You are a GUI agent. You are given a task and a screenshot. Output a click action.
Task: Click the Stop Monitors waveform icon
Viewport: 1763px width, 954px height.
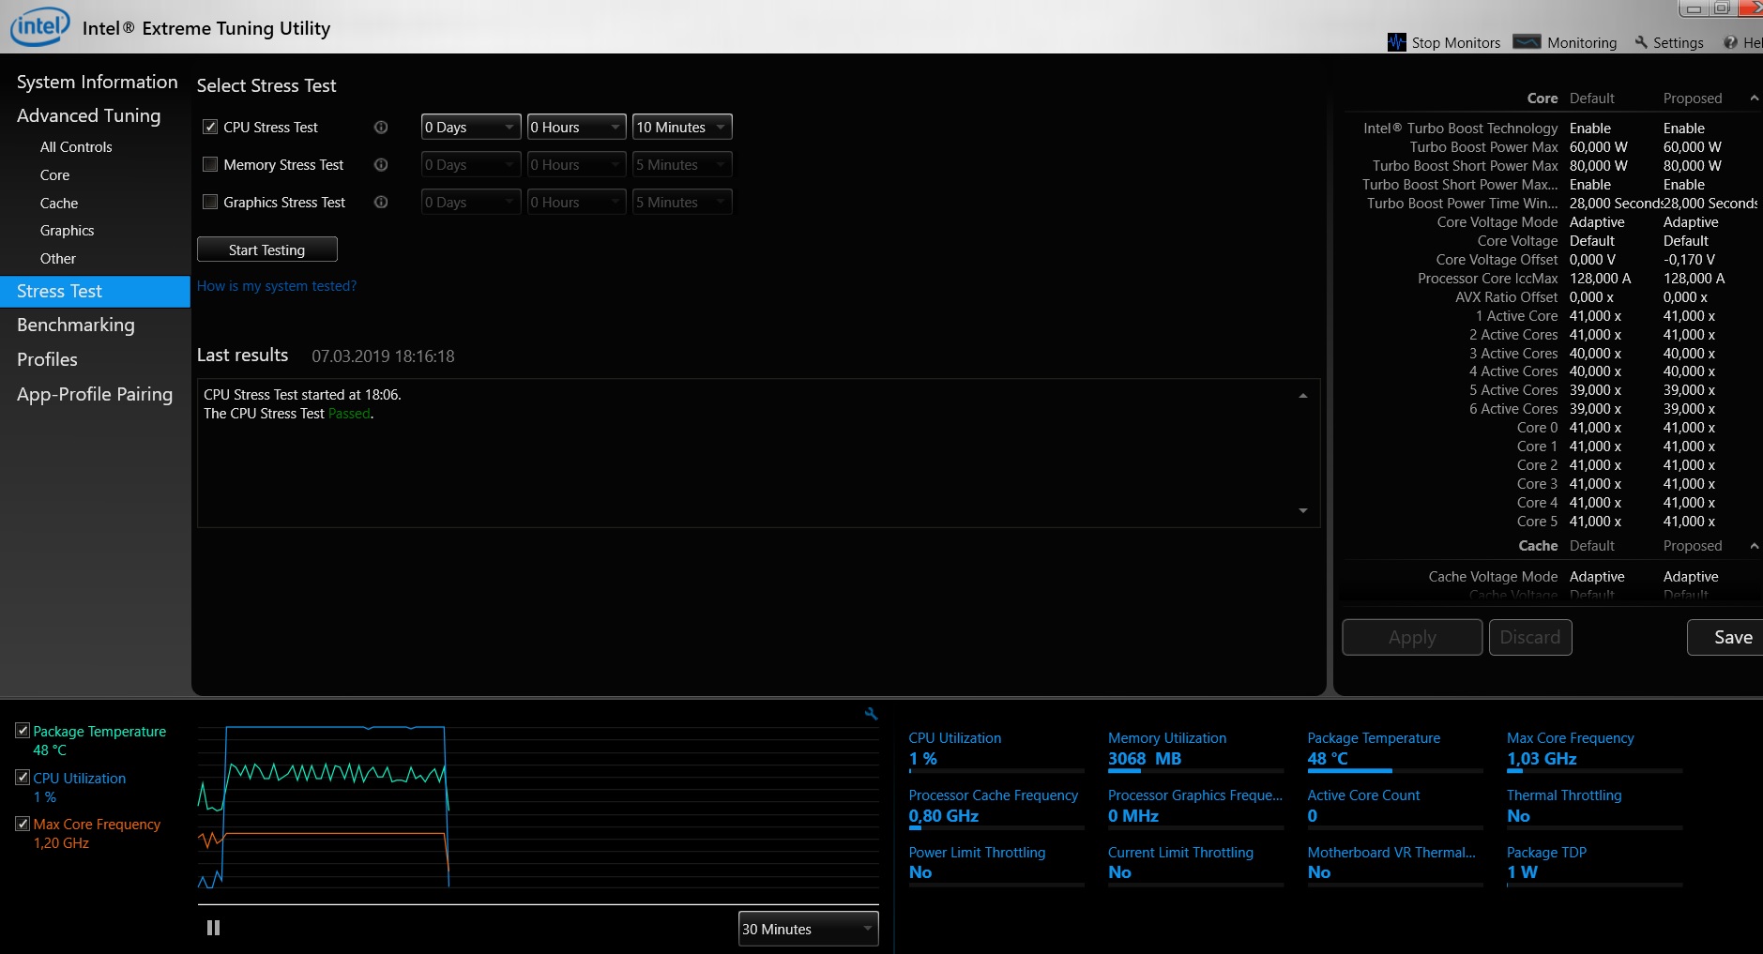point(1396,42)
